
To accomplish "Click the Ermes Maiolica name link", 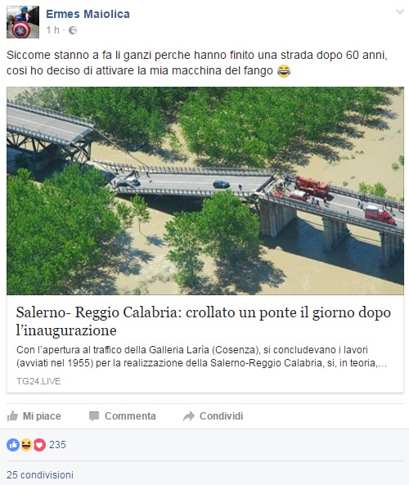I will 88,14.
